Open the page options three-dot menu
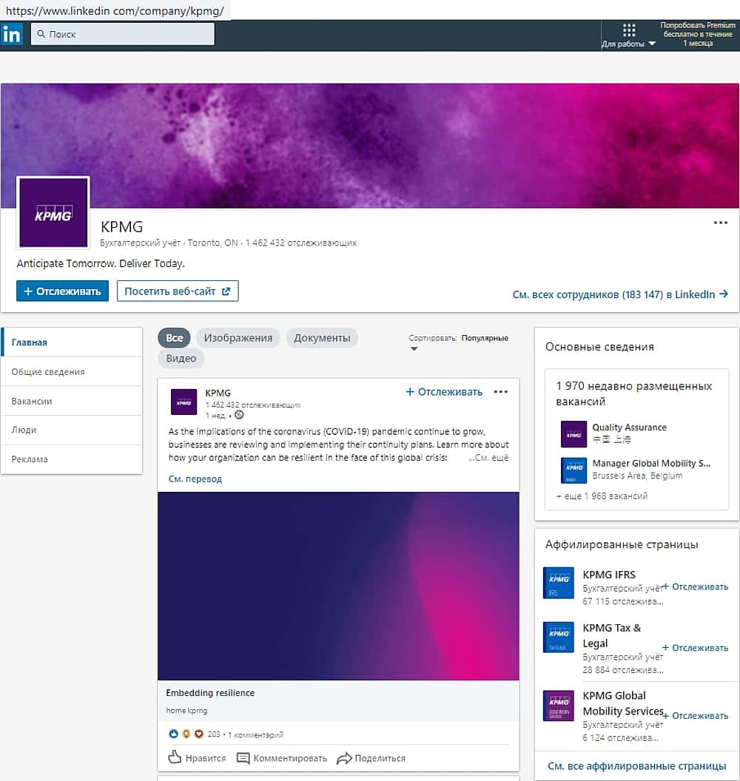Image resolution: width=740 pixels, height=781 pixels. tap(721, 223)
